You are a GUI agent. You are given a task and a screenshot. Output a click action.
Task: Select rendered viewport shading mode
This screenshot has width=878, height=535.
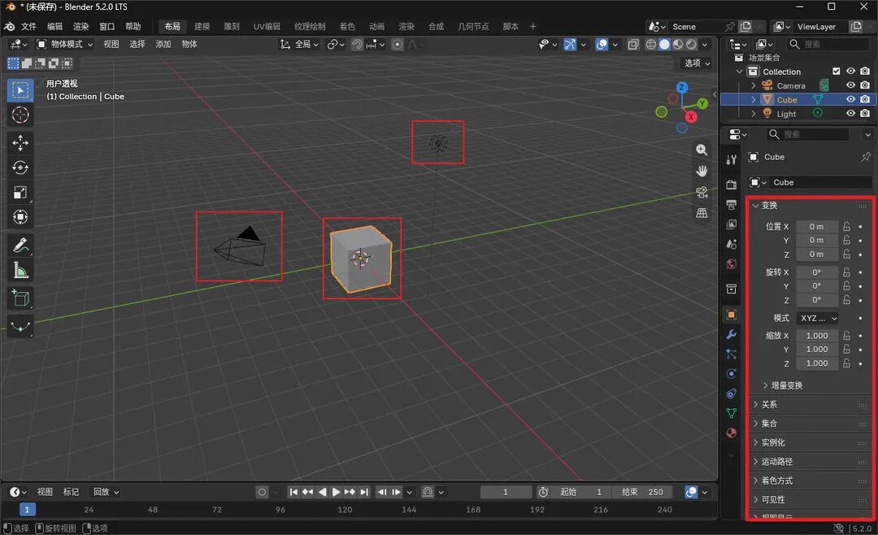692,44
